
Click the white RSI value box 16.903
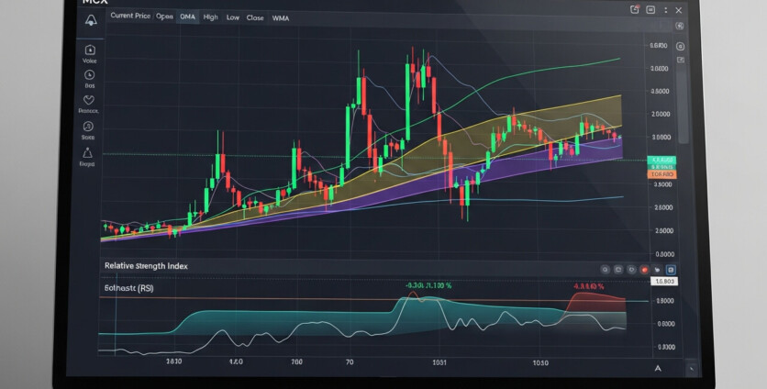(x=664, y=282)
